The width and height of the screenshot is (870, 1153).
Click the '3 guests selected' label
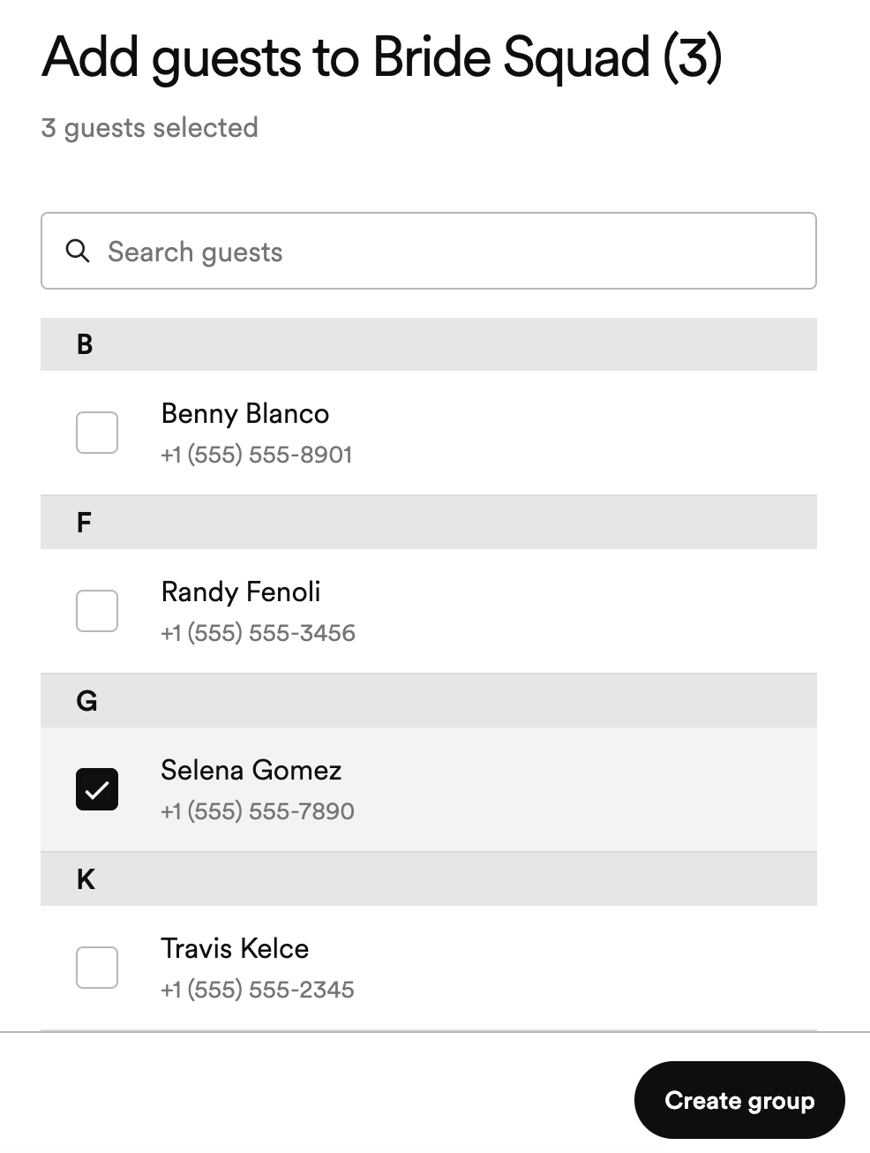tap(149, 128)
